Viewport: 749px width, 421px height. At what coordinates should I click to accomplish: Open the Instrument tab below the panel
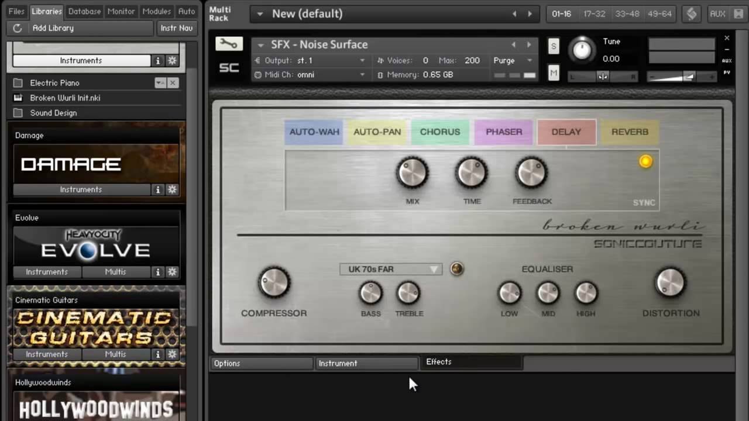[x=367, y=363]
